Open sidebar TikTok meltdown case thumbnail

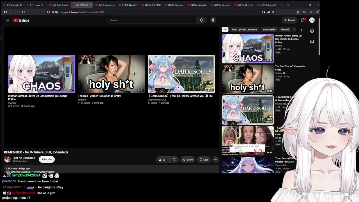248,141
